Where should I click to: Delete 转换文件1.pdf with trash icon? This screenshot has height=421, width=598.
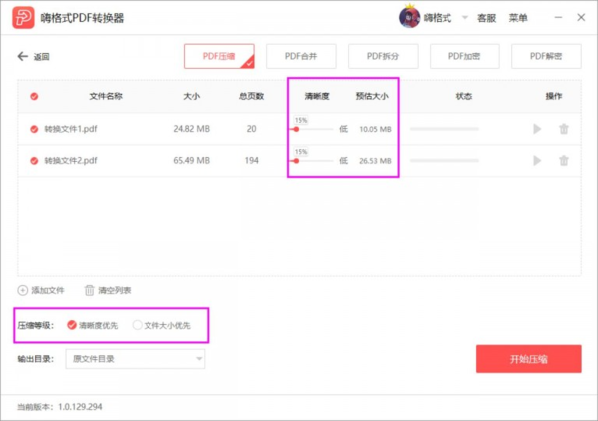click(x=564, y=129)
